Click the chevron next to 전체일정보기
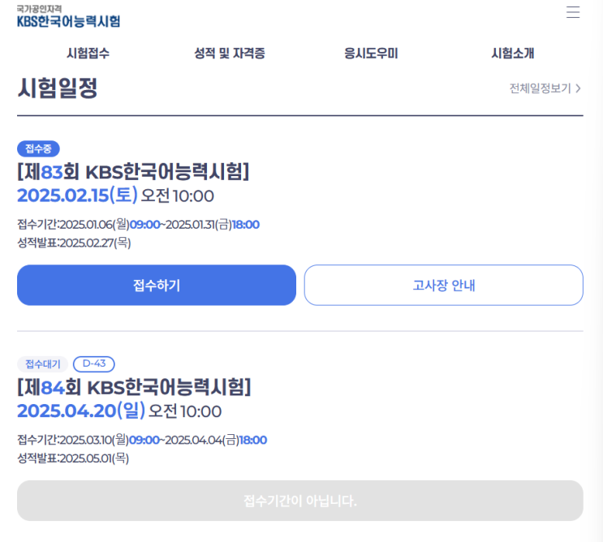The width and height of the screenshot is (603, 542). [578, 88]
